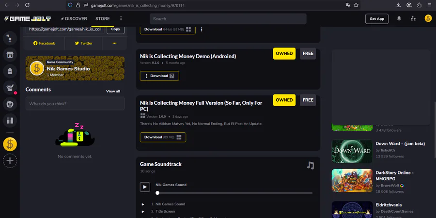
Task: View all comments
Action: tap(113, 91)
